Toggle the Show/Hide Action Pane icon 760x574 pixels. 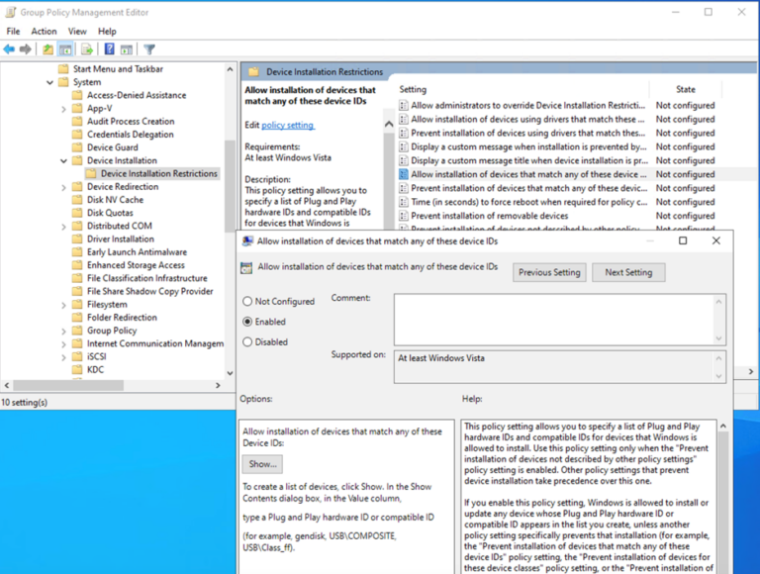[126, 49]
